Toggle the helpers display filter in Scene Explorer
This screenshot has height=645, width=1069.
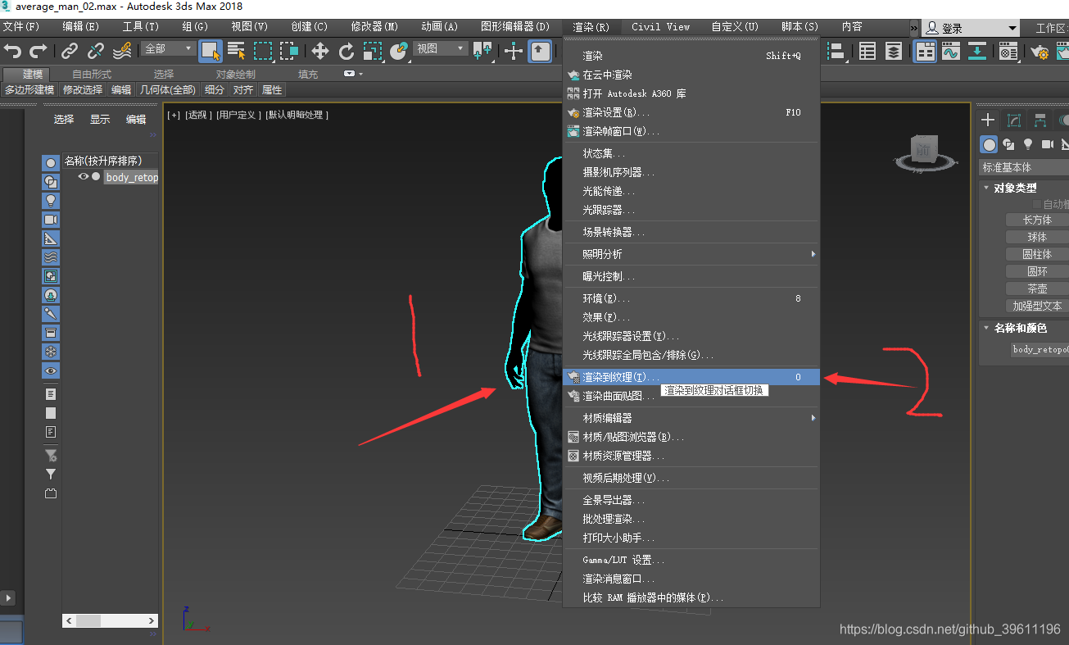click(51, 238)
